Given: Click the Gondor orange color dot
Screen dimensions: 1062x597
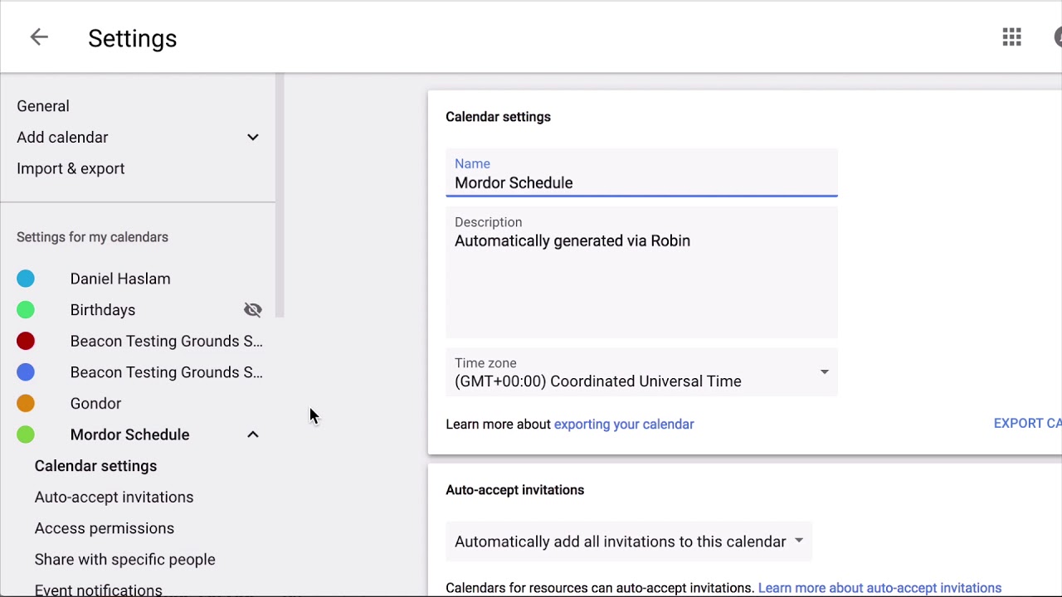Looking at the screenshot, I should pos(26,404).
